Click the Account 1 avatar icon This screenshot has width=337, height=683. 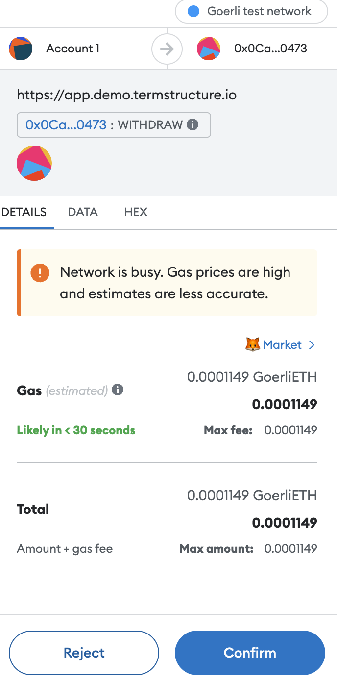click(x=21, y=49)
